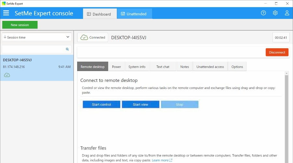This screenshot has width=293, height=163.
Task: Select the Text chat tab
Action: tap(163, 67)
